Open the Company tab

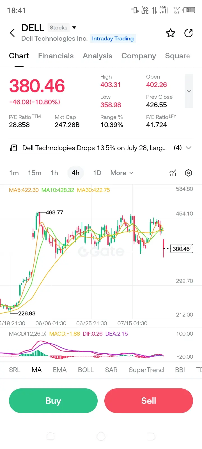click(x=139, y=56)
